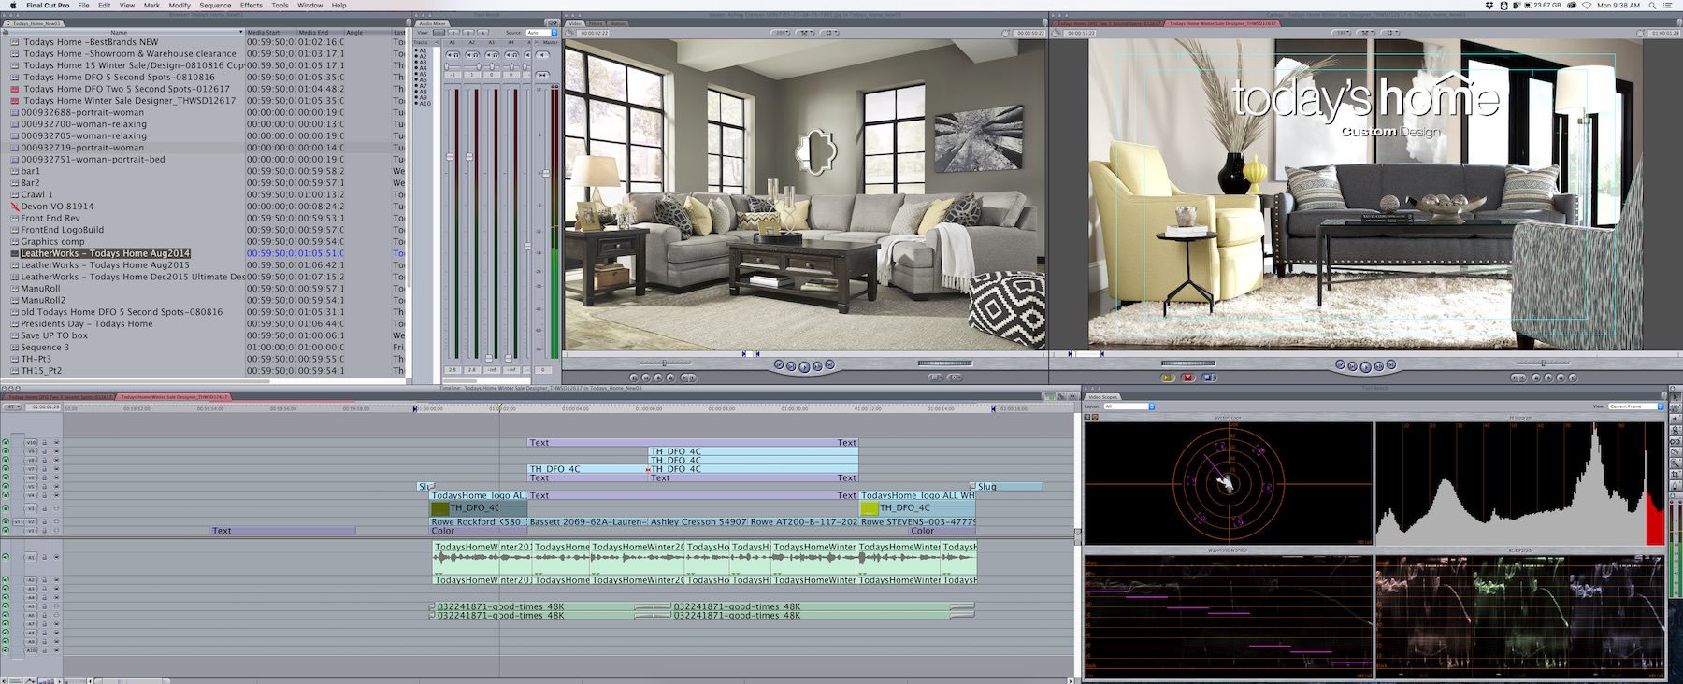The image size is (1683, 684).
Task: Open Spotlight search in menu bar
Action: (x=1650, y=5)
